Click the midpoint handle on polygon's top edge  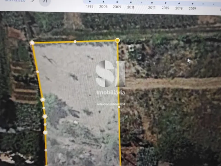point(75,41)
